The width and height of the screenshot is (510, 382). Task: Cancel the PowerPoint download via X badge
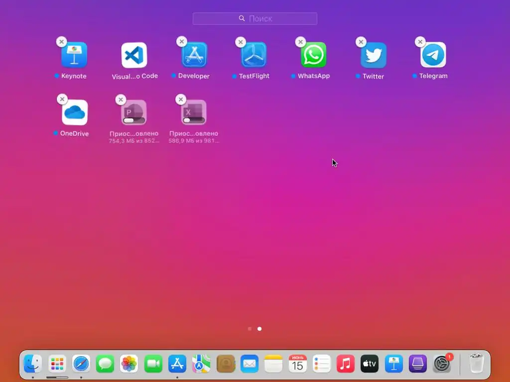pyautogui.click(x=121, y=99)
